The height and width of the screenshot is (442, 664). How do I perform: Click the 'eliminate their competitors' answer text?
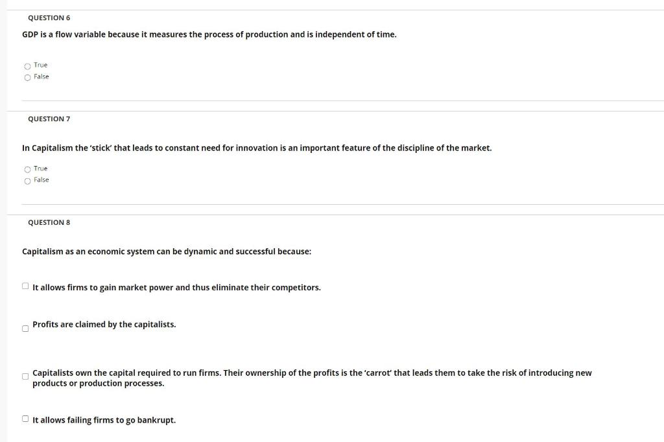coord(176,287)
